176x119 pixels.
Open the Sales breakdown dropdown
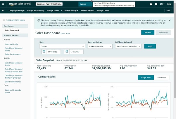click(x=100, y=46)
